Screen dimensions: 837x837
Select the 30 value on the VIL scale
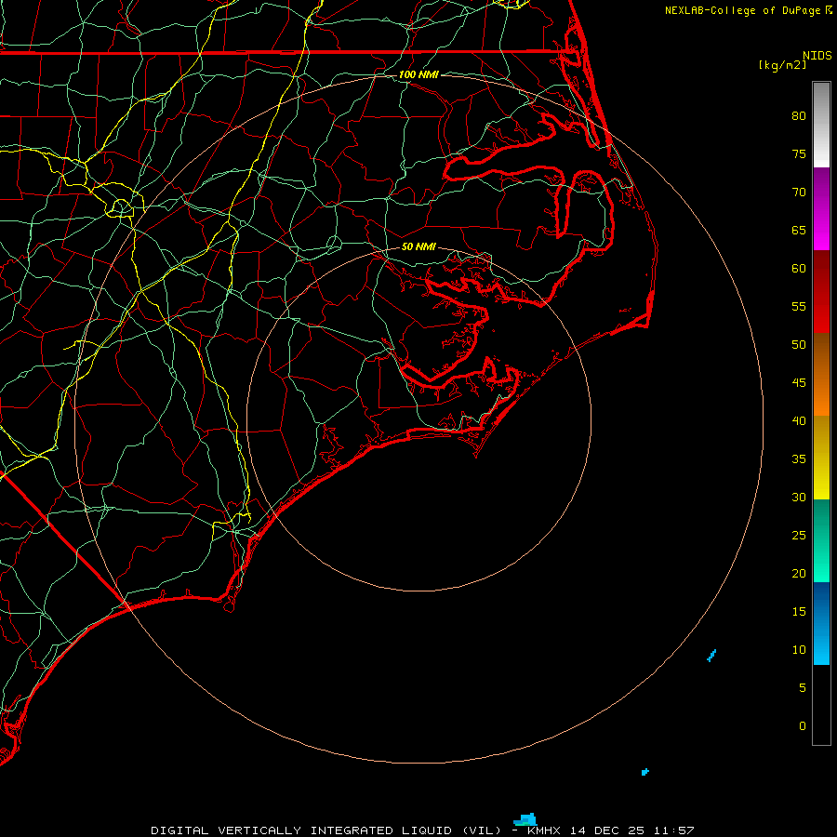(799, 497)
